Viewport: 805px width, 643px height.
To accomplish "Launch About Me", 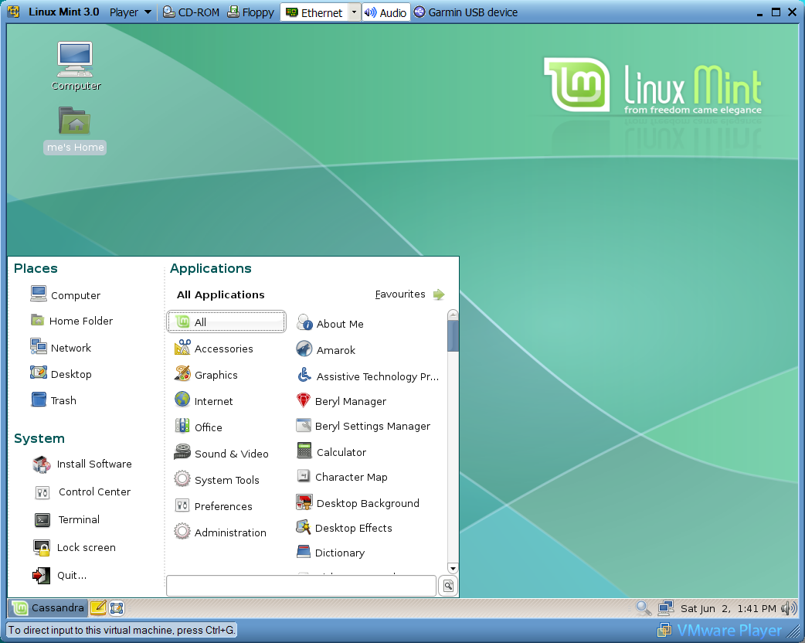I will (330, 323).
